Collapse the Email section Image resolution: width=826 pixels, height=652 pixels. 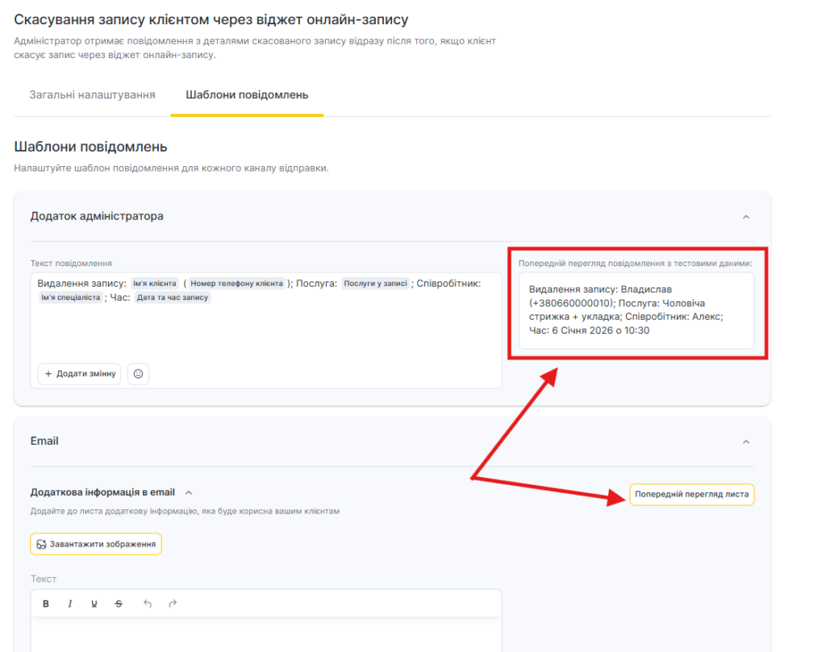745,442
